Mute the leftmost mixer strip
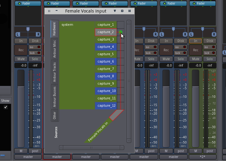Screen dimensions: 226x161 click(21, 59)
